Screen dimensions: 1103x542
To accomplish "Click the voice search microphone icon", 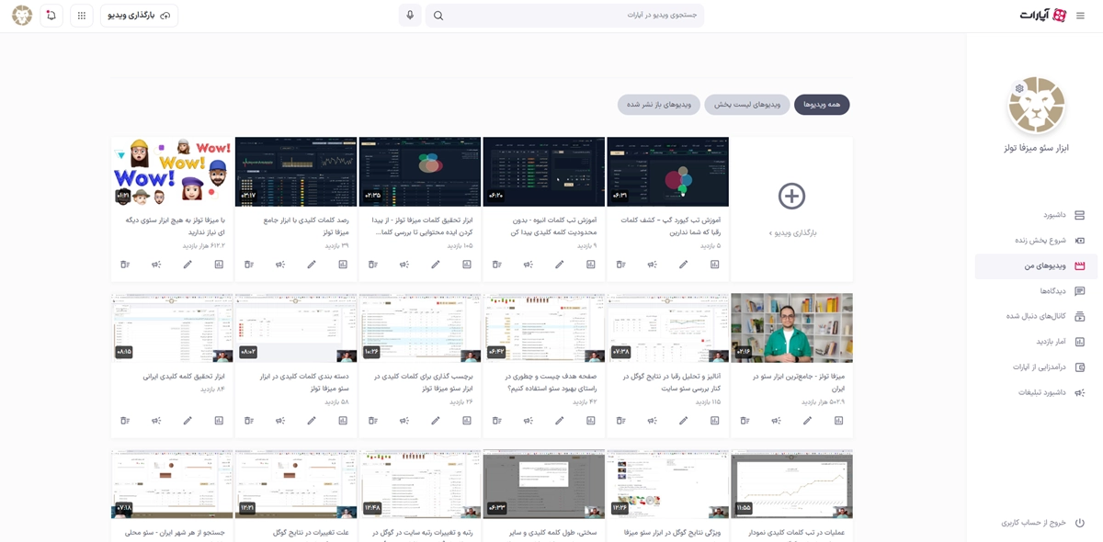I will (410, 16).
